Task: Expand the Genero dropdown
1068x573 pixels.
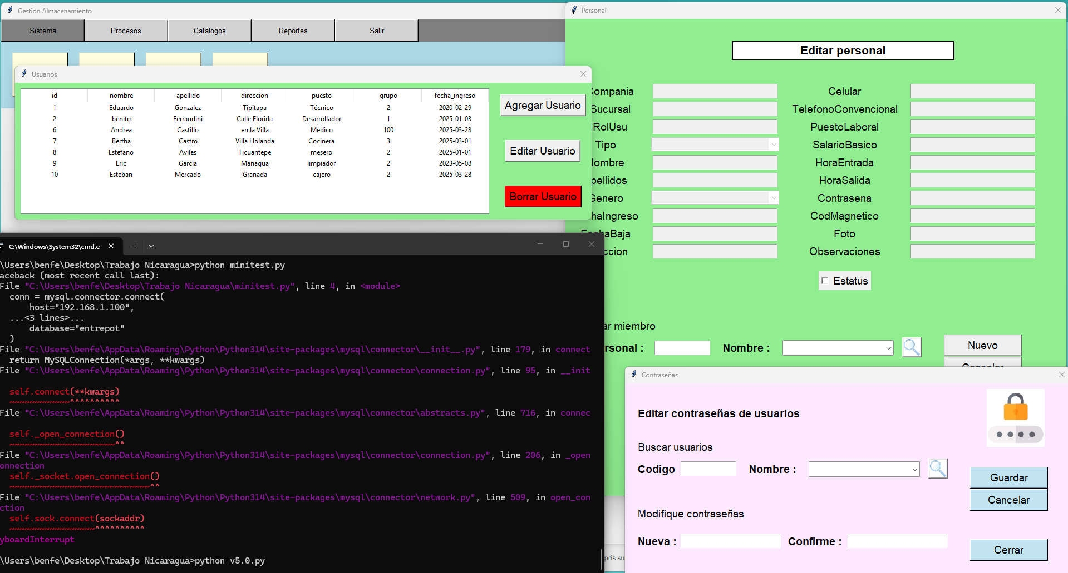Action: pos(773,198)
